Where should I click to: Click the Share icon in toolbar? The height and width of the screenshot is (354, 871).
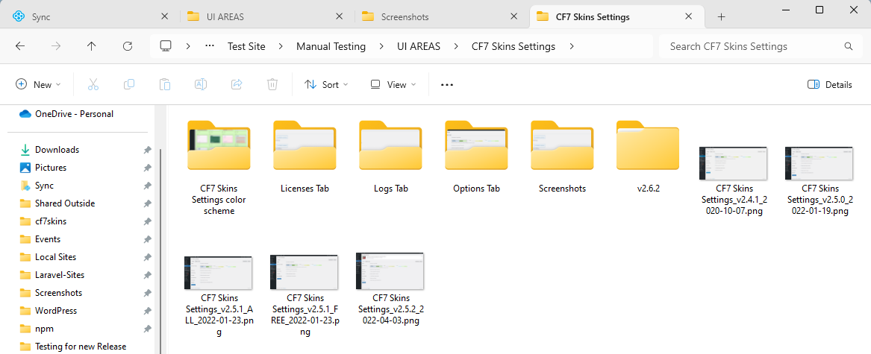coord(237,84)
